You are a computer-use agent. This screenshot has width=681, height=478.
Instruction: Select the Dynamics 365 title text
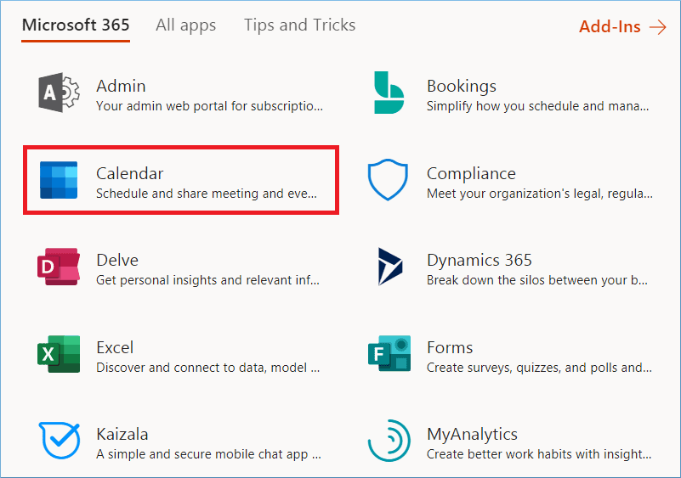coord(479,261)
